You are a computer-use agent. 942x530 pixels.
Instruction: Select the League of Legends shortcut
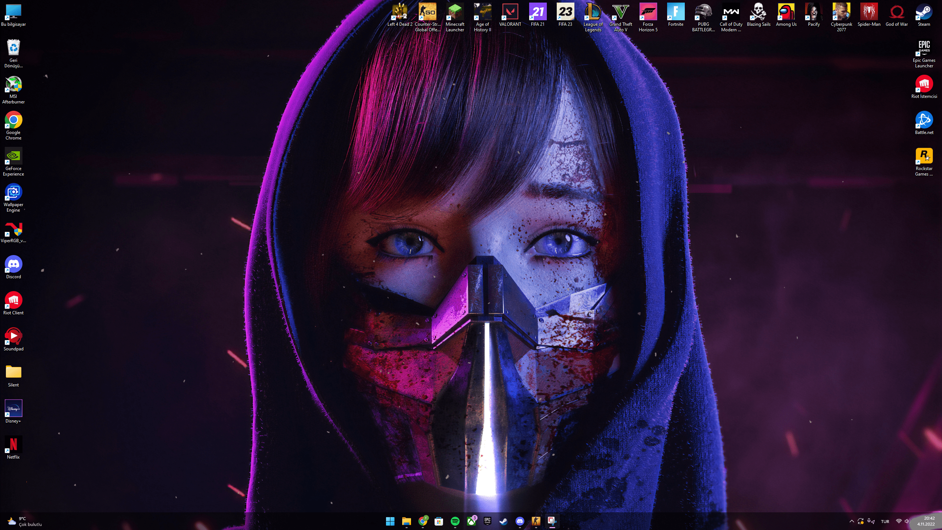tap(593, 18)
